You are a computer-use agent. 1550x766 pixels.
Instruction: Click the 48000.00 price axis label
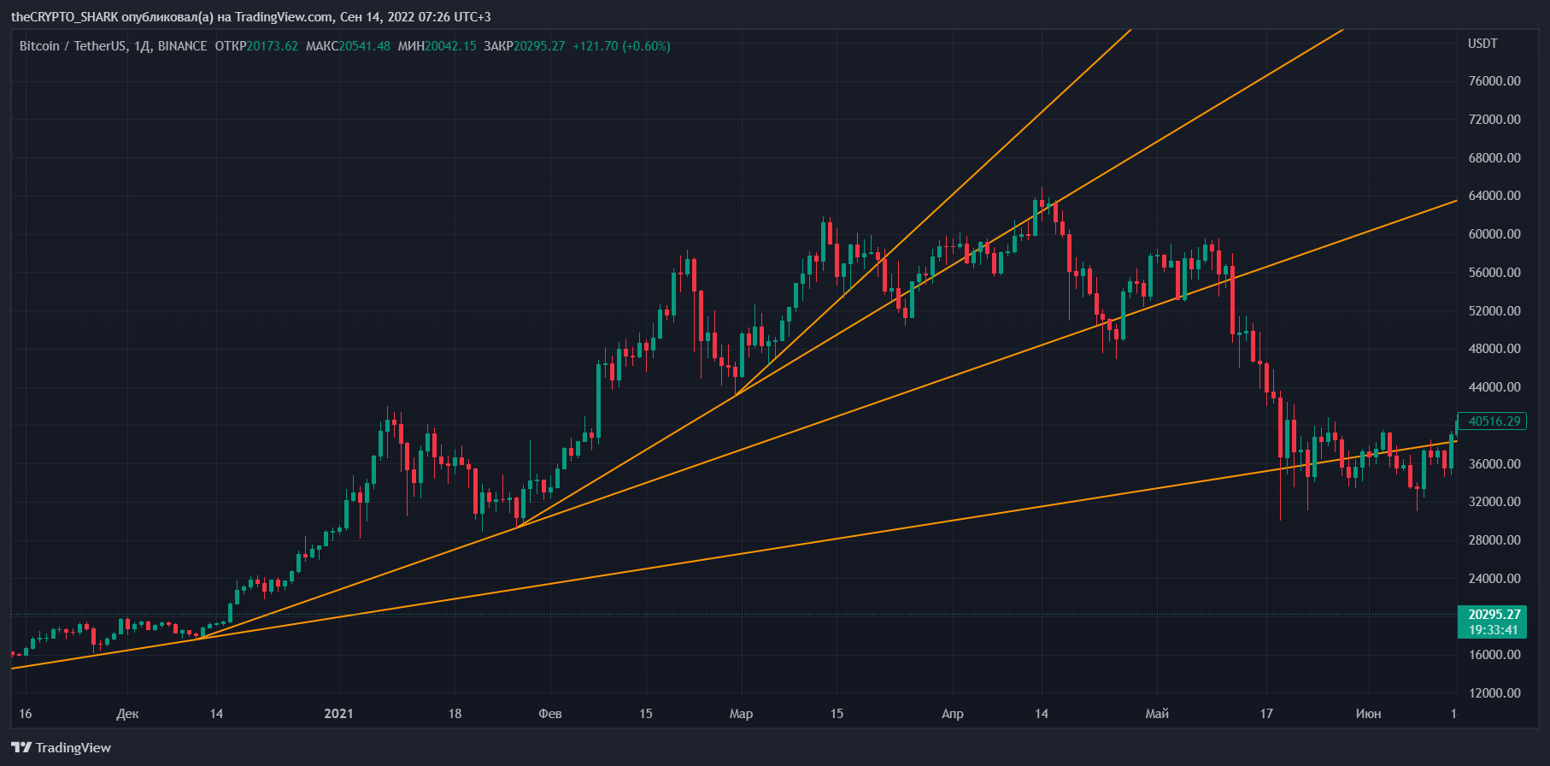[1494, 349]
